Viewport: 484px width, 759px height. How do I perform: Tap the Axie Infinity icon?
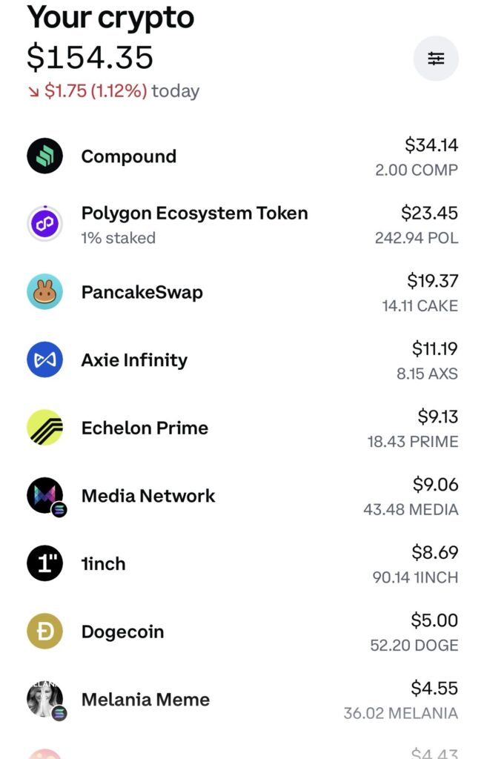(x=45, y=360)
